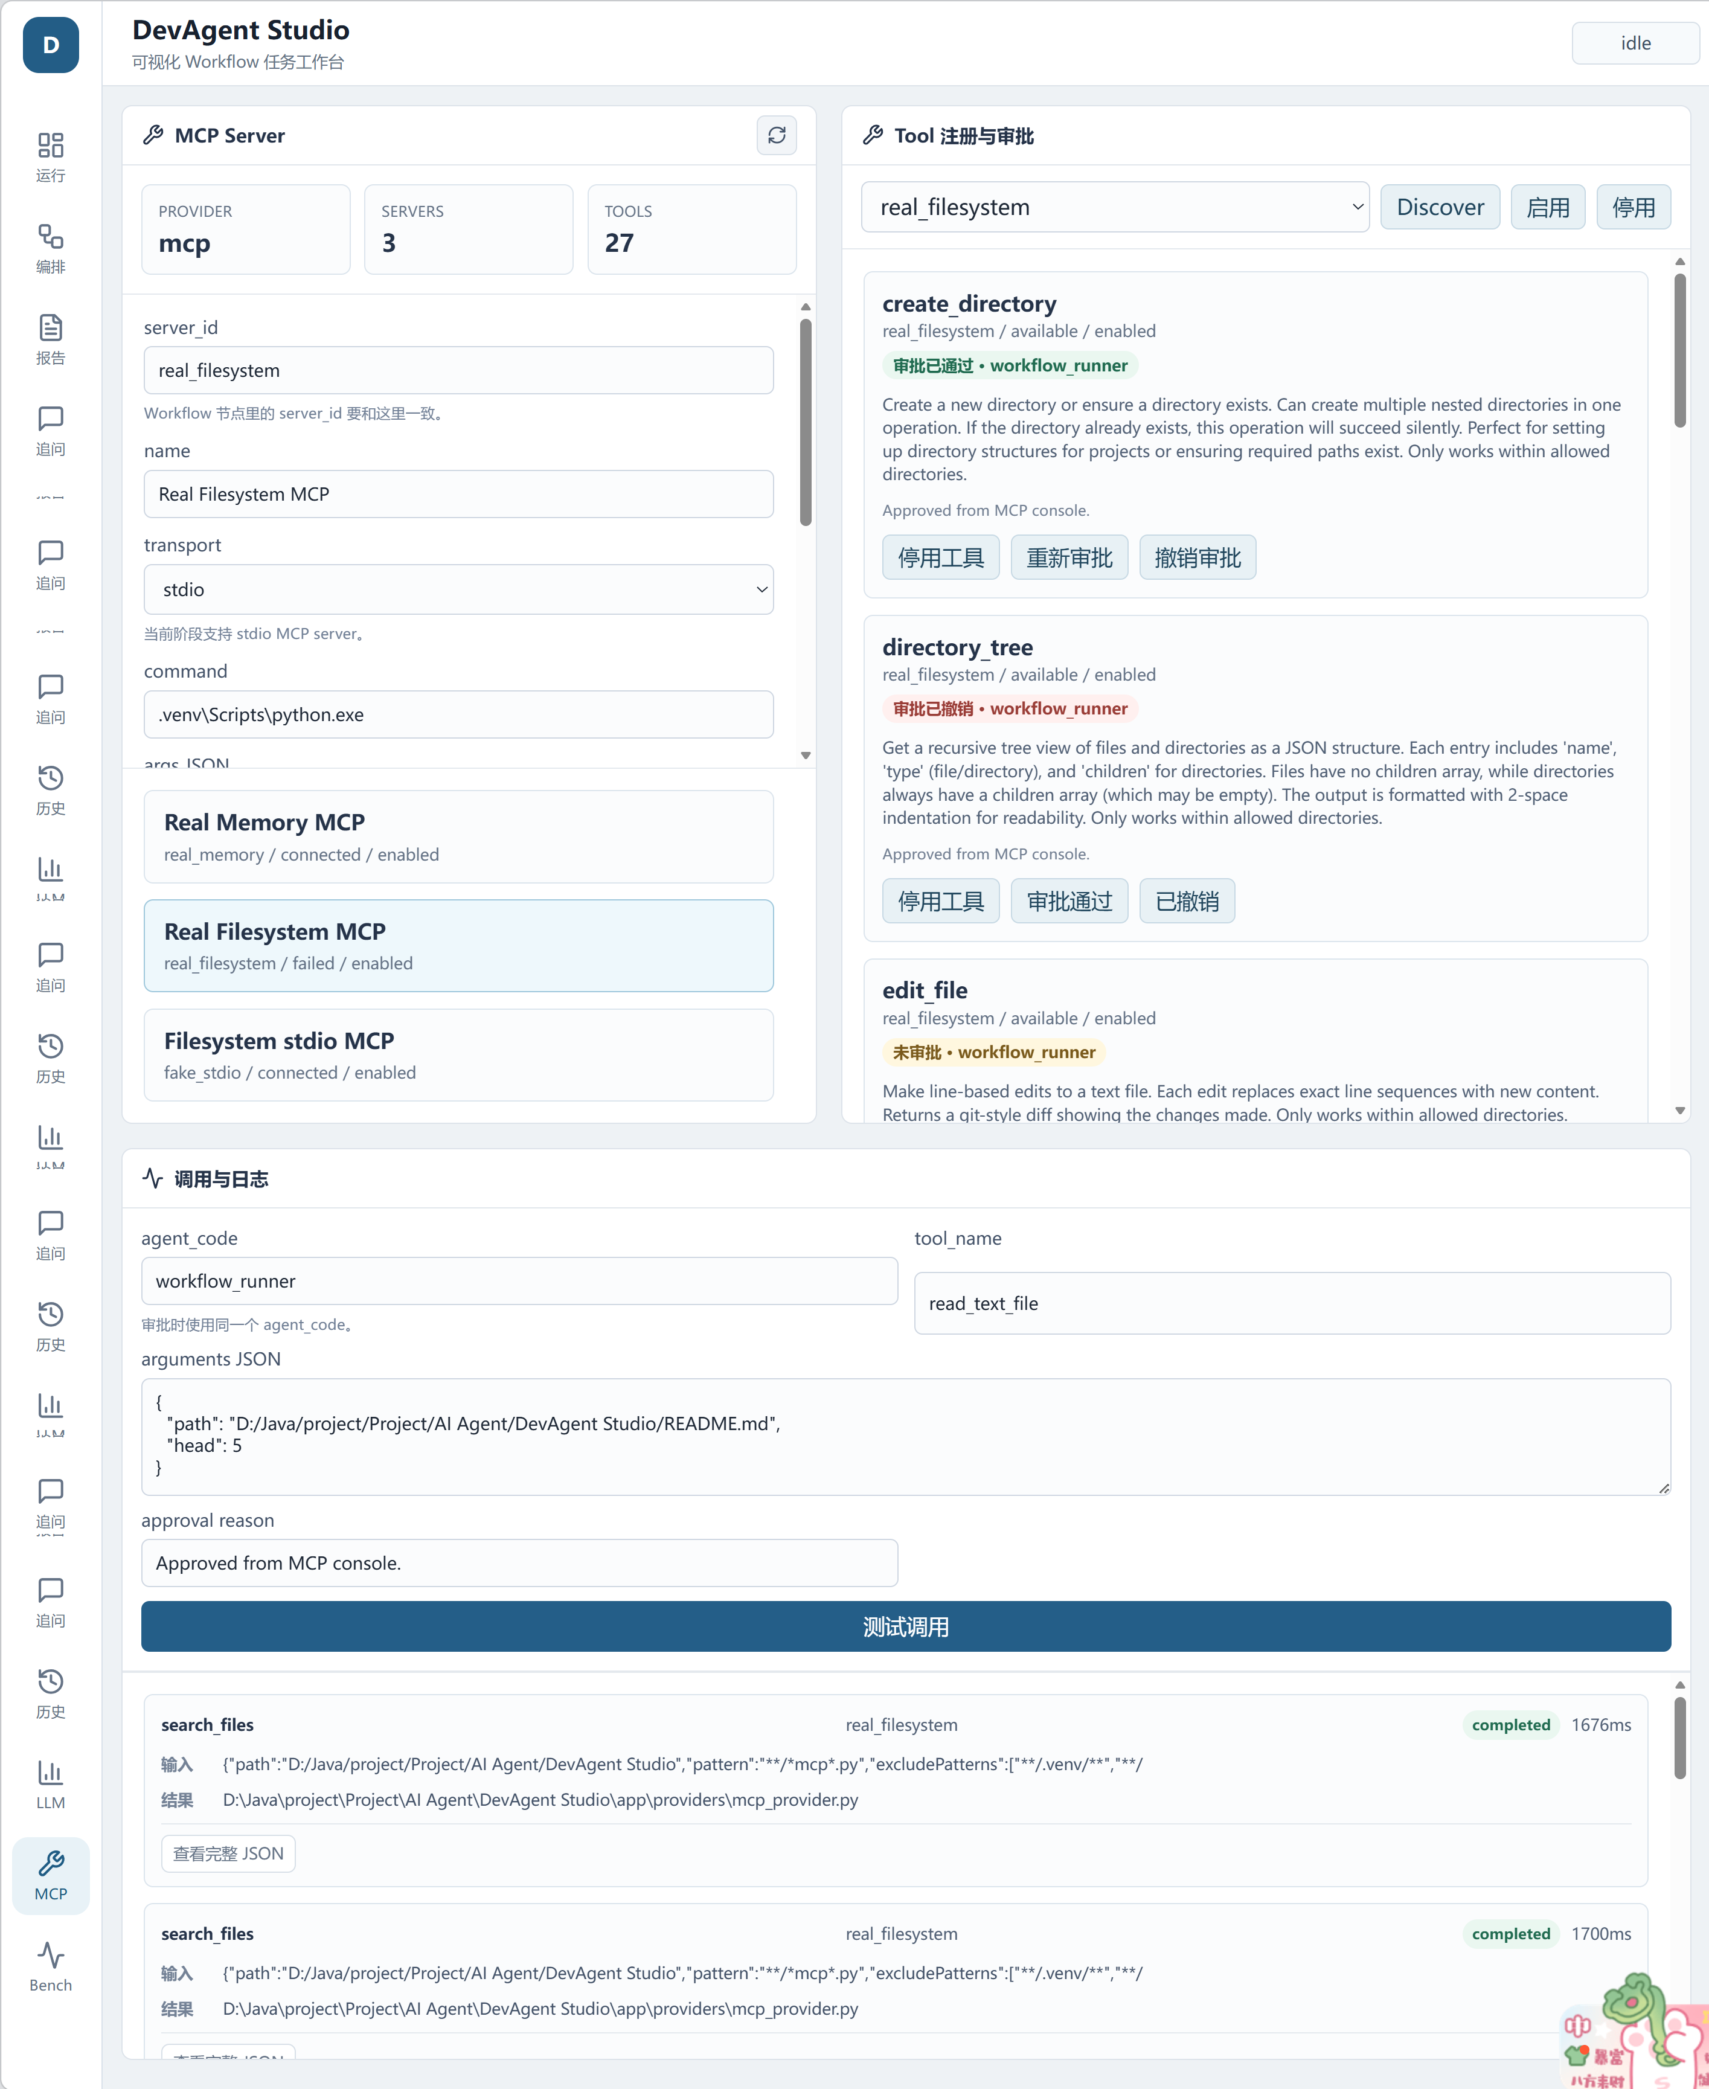Click the tool list scrollbar thumb
The image size is (1709, 2089).
(x=1679, y=350)
